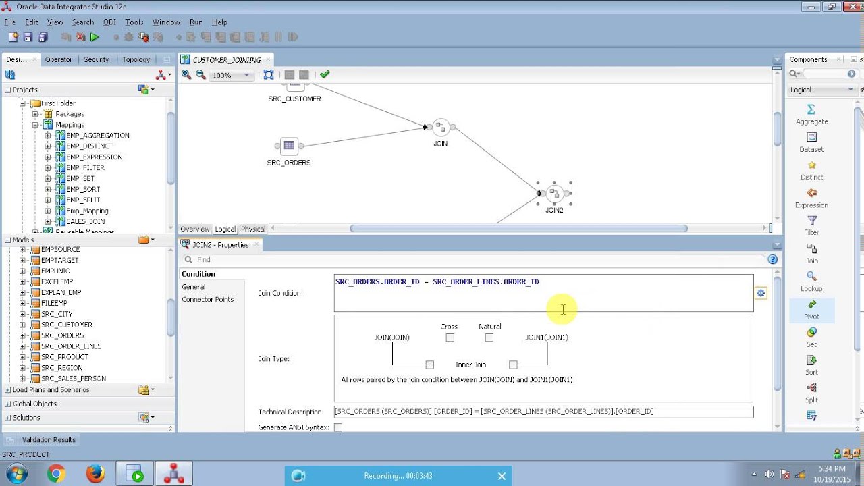This screenshot has height=486, width=864.
Task: Switch to the Operator tab
Action: [59, 59]
